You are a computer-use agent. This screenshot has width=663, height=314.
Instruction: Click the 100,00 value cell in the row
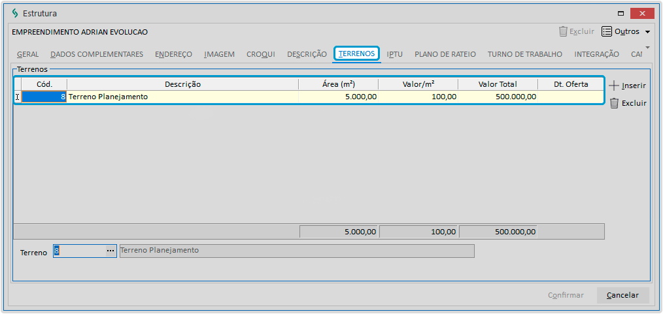418,97
